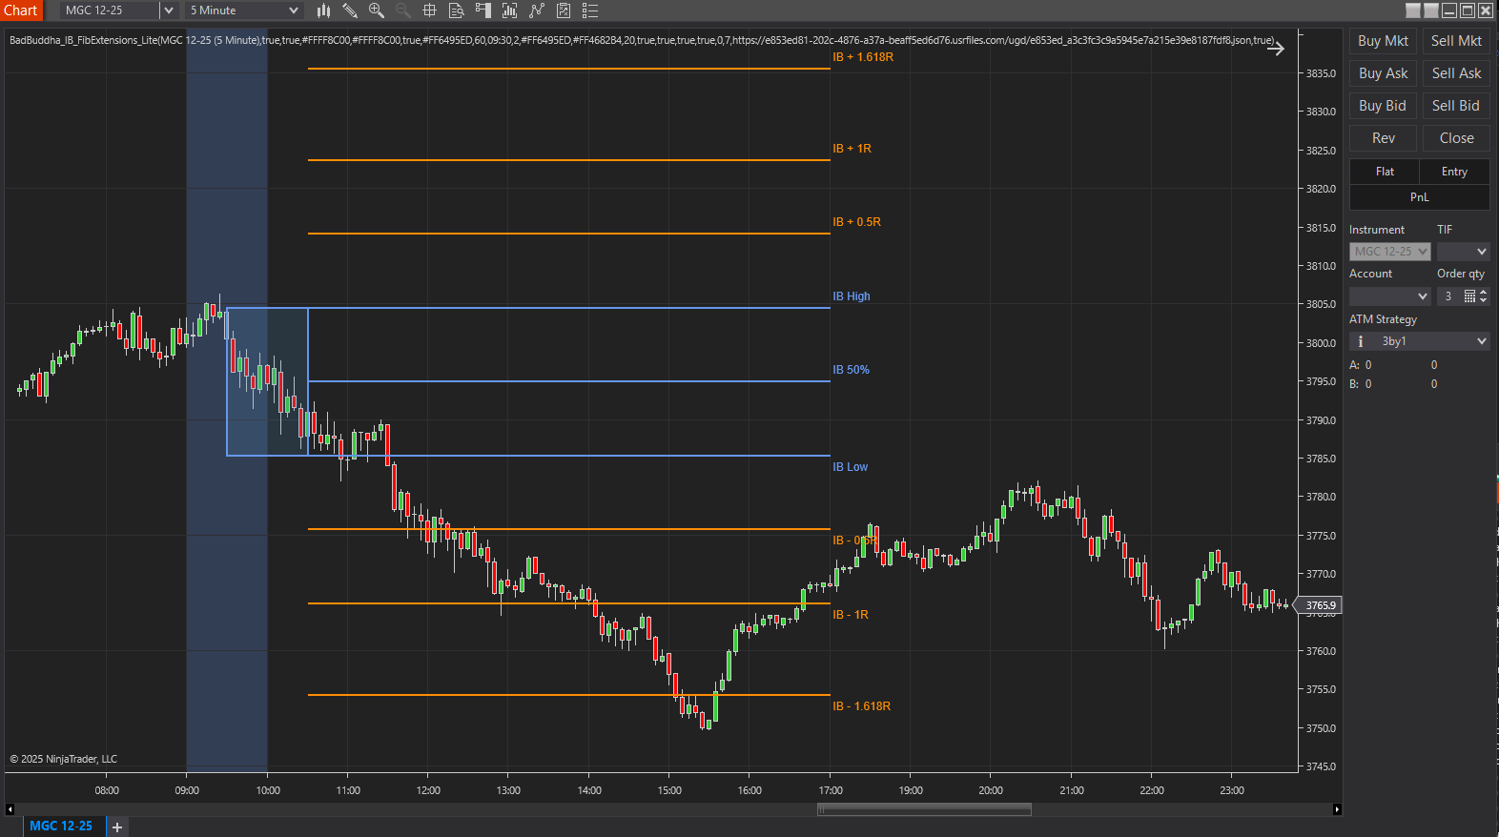The width and height of the screenshot is (1499, 837).
Task: Open the 5 Minute interval dropdown
Action: pyautogui.click(x=244, y=10)
